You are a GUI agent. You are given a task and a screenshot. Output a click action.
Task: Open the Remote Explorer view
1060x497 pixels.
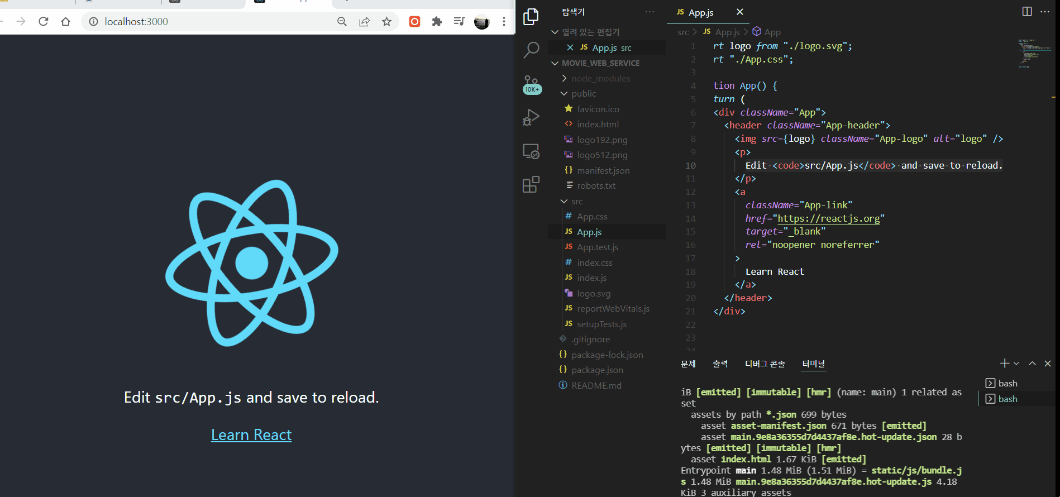point(531,151)
